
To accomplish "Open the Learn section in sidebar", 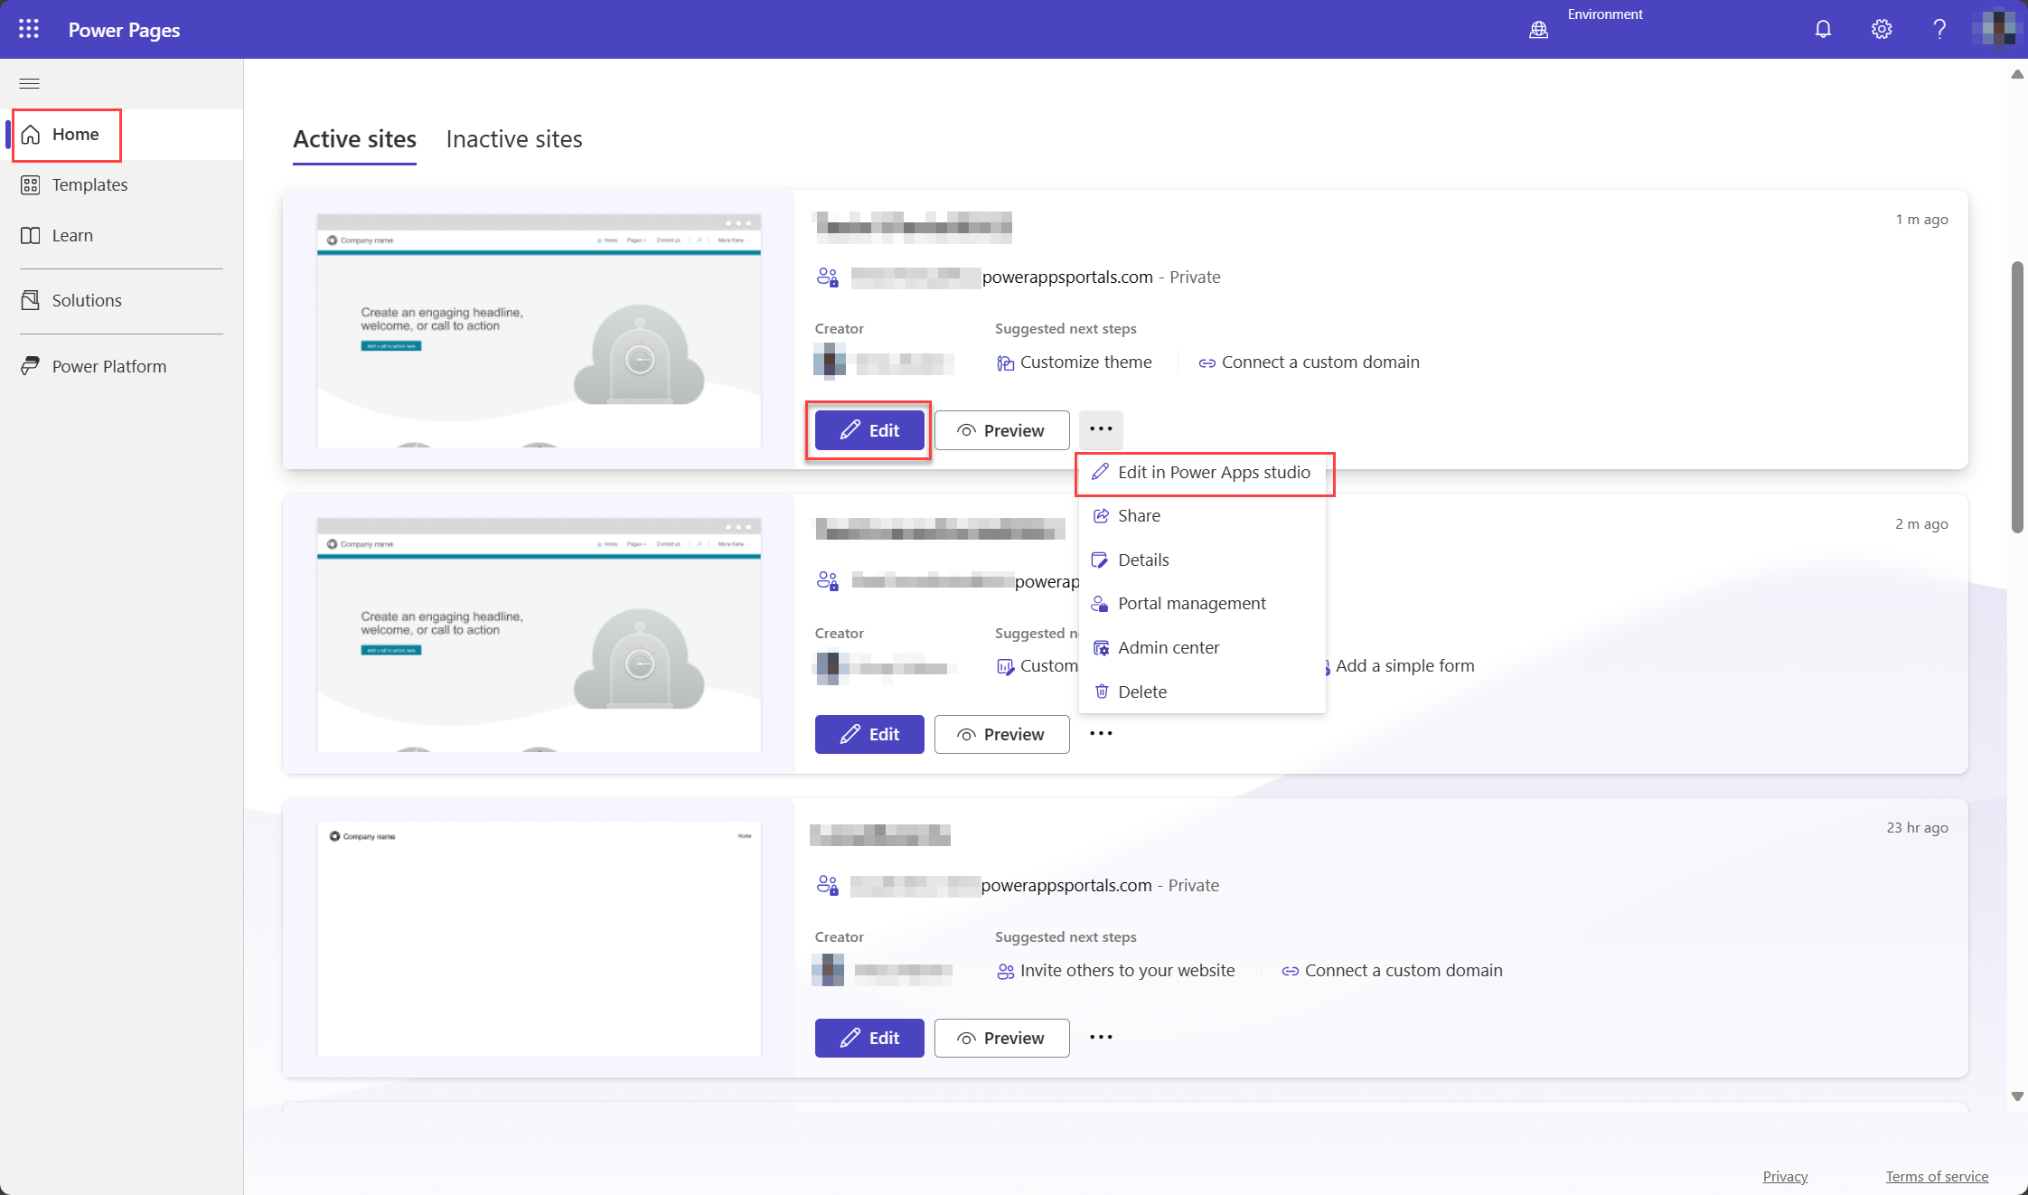I will point(72,235).
